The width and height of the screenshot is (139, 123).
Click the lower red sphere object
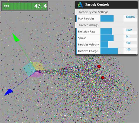[x=103, y=78]
